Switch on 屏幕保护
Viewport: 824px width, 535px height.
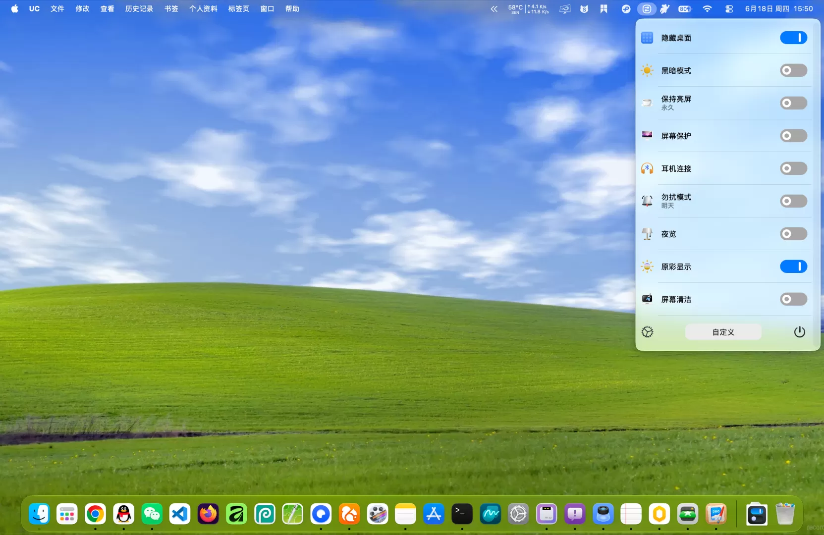pyautogui.click(x=793, y=136)
